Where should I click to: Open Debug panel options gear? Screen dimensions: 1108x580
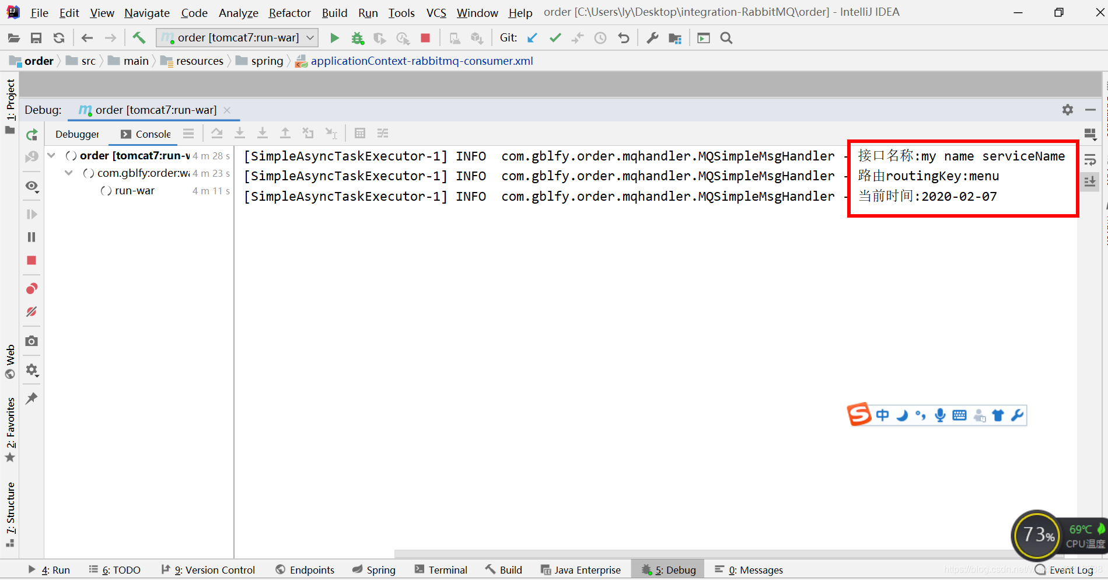pyautogui.click(x=1068, y=110)
